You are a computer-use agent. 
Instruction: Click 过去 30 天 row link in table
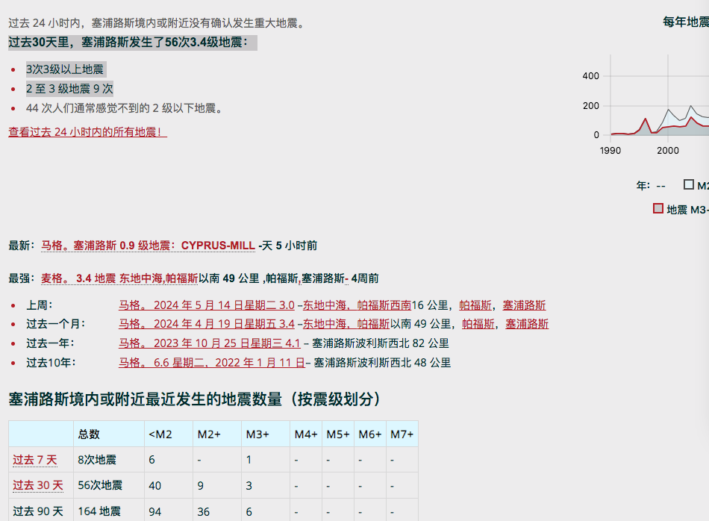click(38, 485)
